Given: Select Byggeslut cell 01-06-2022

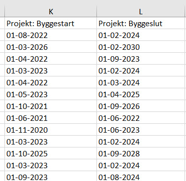Looking at the screenshot, I should 141,118.
